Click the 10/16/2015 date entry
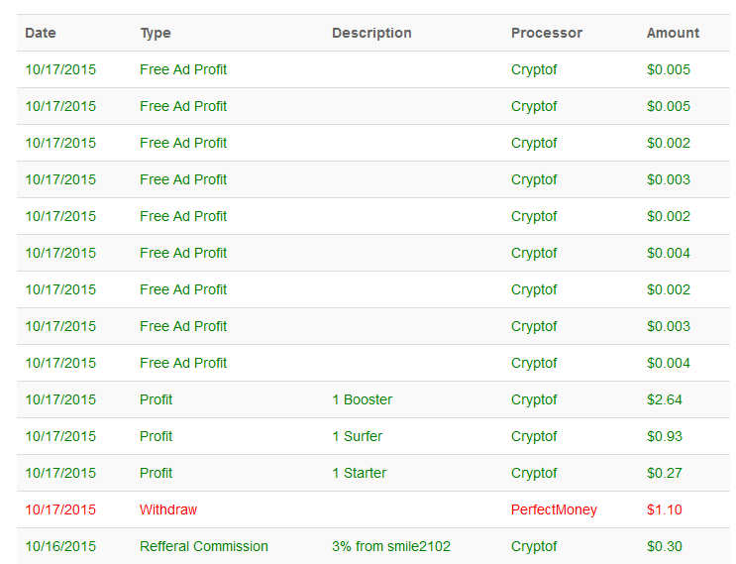 coord(60,546)
